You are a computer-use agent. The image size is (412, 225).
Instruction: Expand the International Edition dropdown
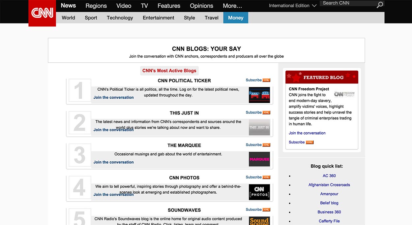point(293,6)
